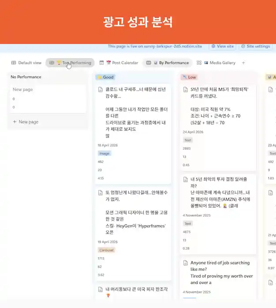Click Text tag on 24 April 2026 card
The width and height of the screenshot is (276, 308).
point(188,140)
